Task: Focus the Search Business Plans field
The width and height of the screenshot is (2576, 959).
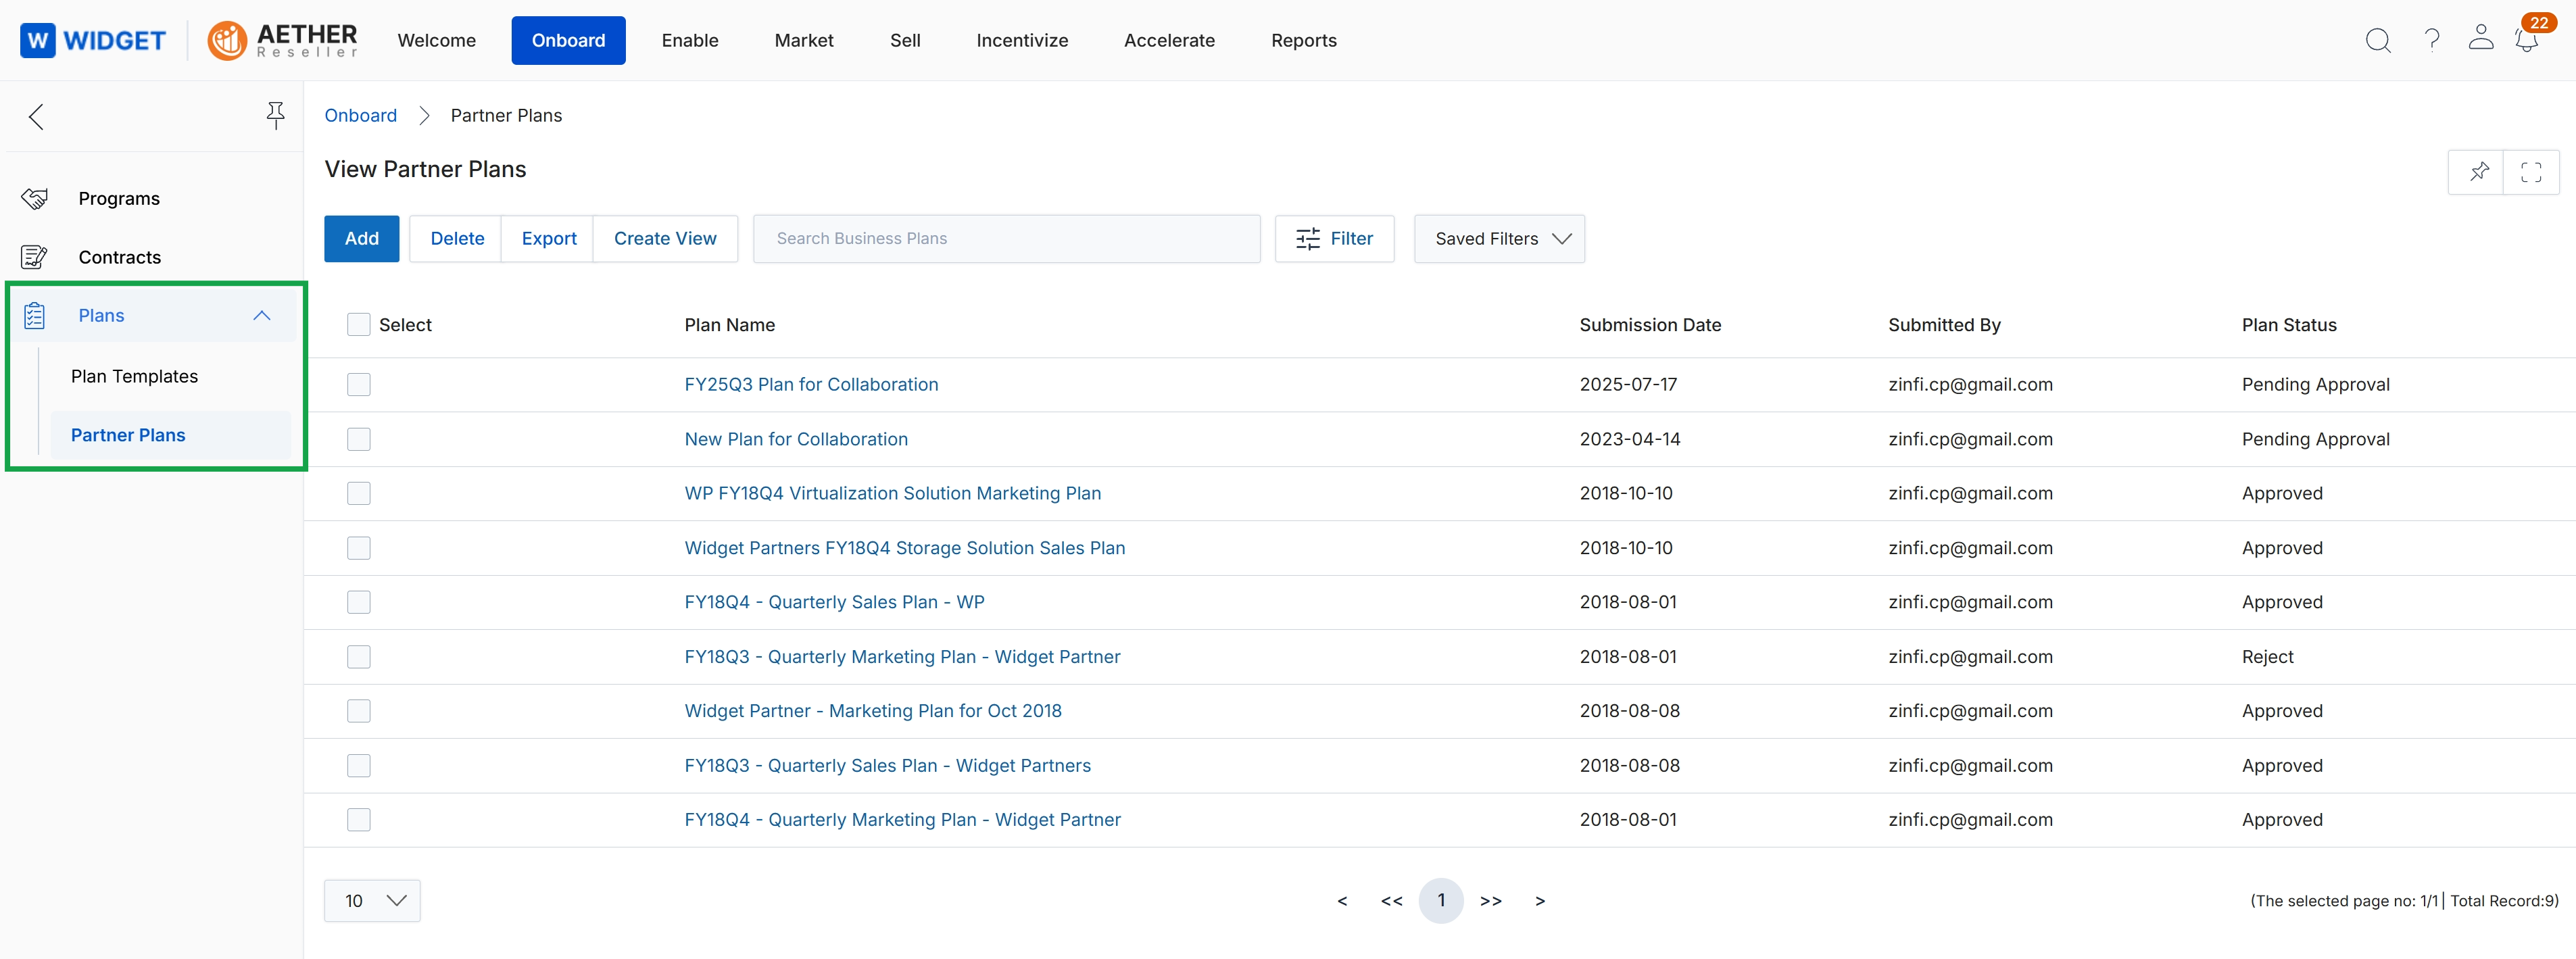Action: point(1006,239)
